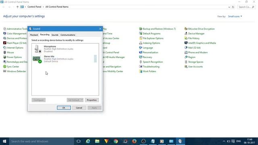Select the Stereo Mix default device
Viewport: 258px width, 145px height.
65,59
